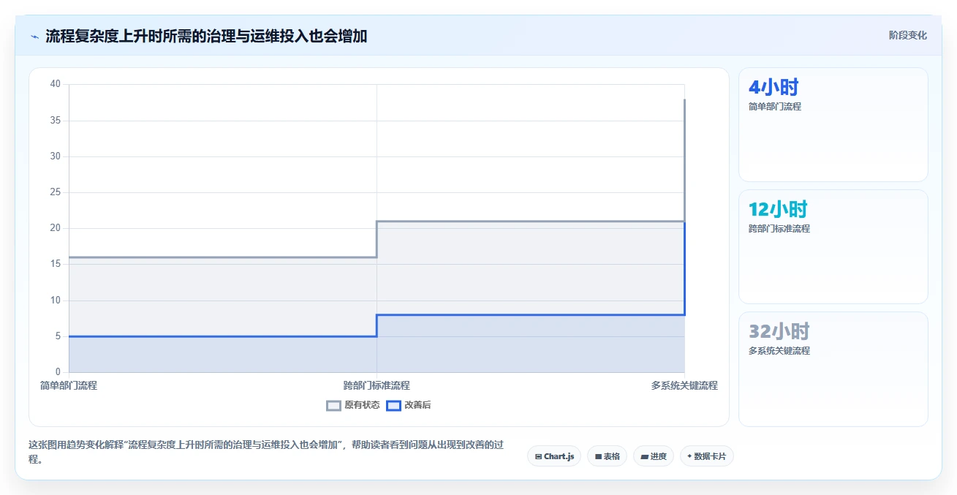The height and width of the screenshot is (495, 957).
Task: Click the 15 y-axis tick label
Action: (56, 264)
